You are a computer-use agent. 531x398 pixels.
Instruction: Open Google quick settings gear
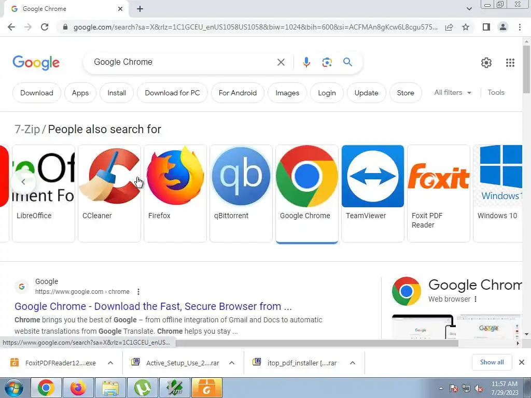pos(486,63)
